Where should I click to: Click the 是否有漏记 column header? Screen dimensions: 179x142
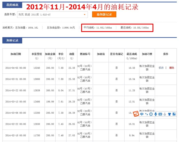pos(116,54)
